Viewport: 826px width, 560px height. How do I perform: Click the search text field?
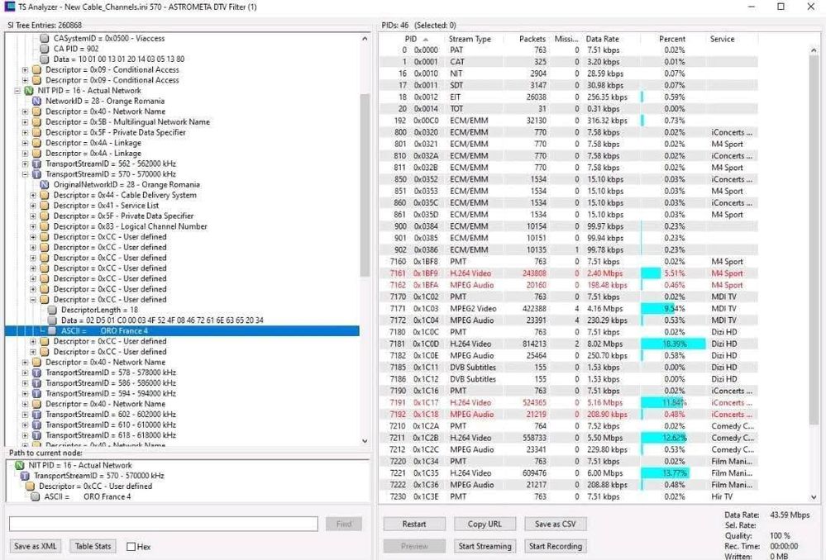(164, 524)
